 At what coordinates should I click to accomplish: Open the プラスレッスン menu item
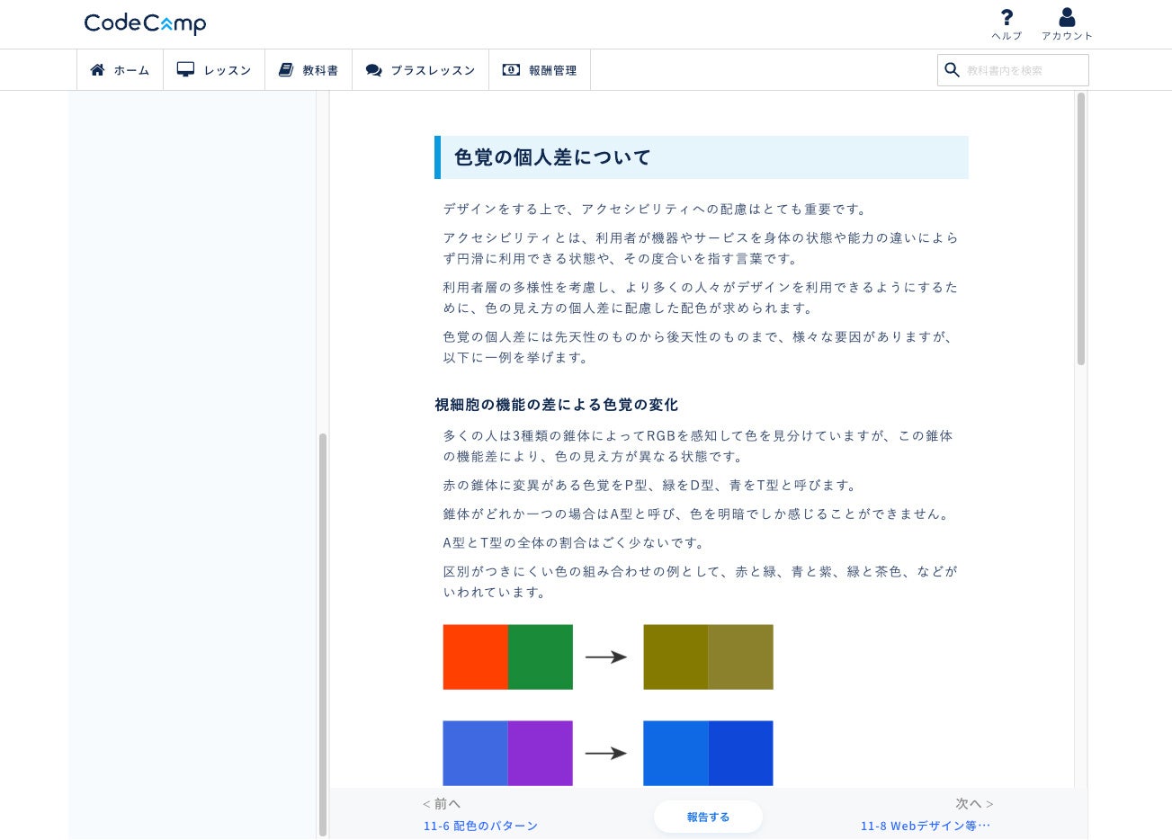pos(420,70)
